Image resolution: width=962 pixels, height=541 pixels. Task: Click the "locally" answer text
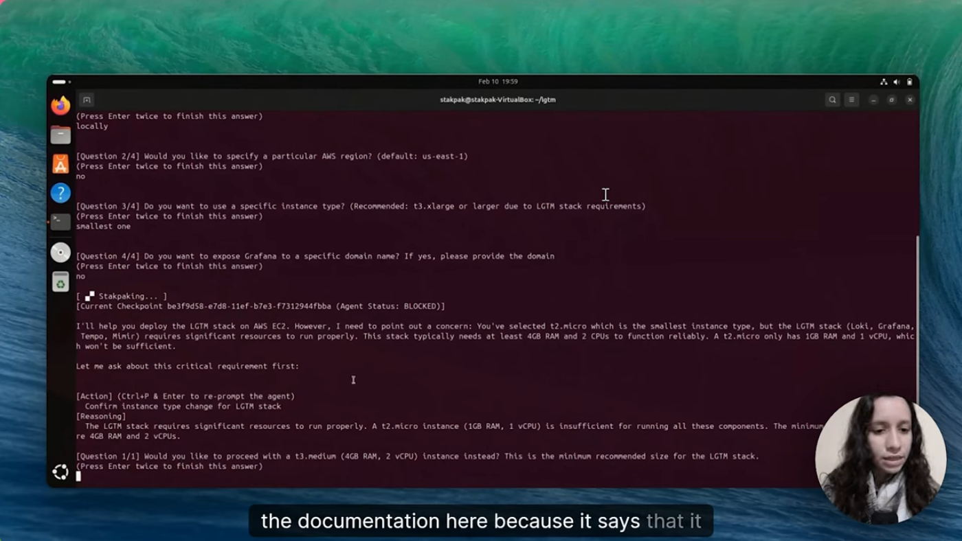(x=92, y=126)
